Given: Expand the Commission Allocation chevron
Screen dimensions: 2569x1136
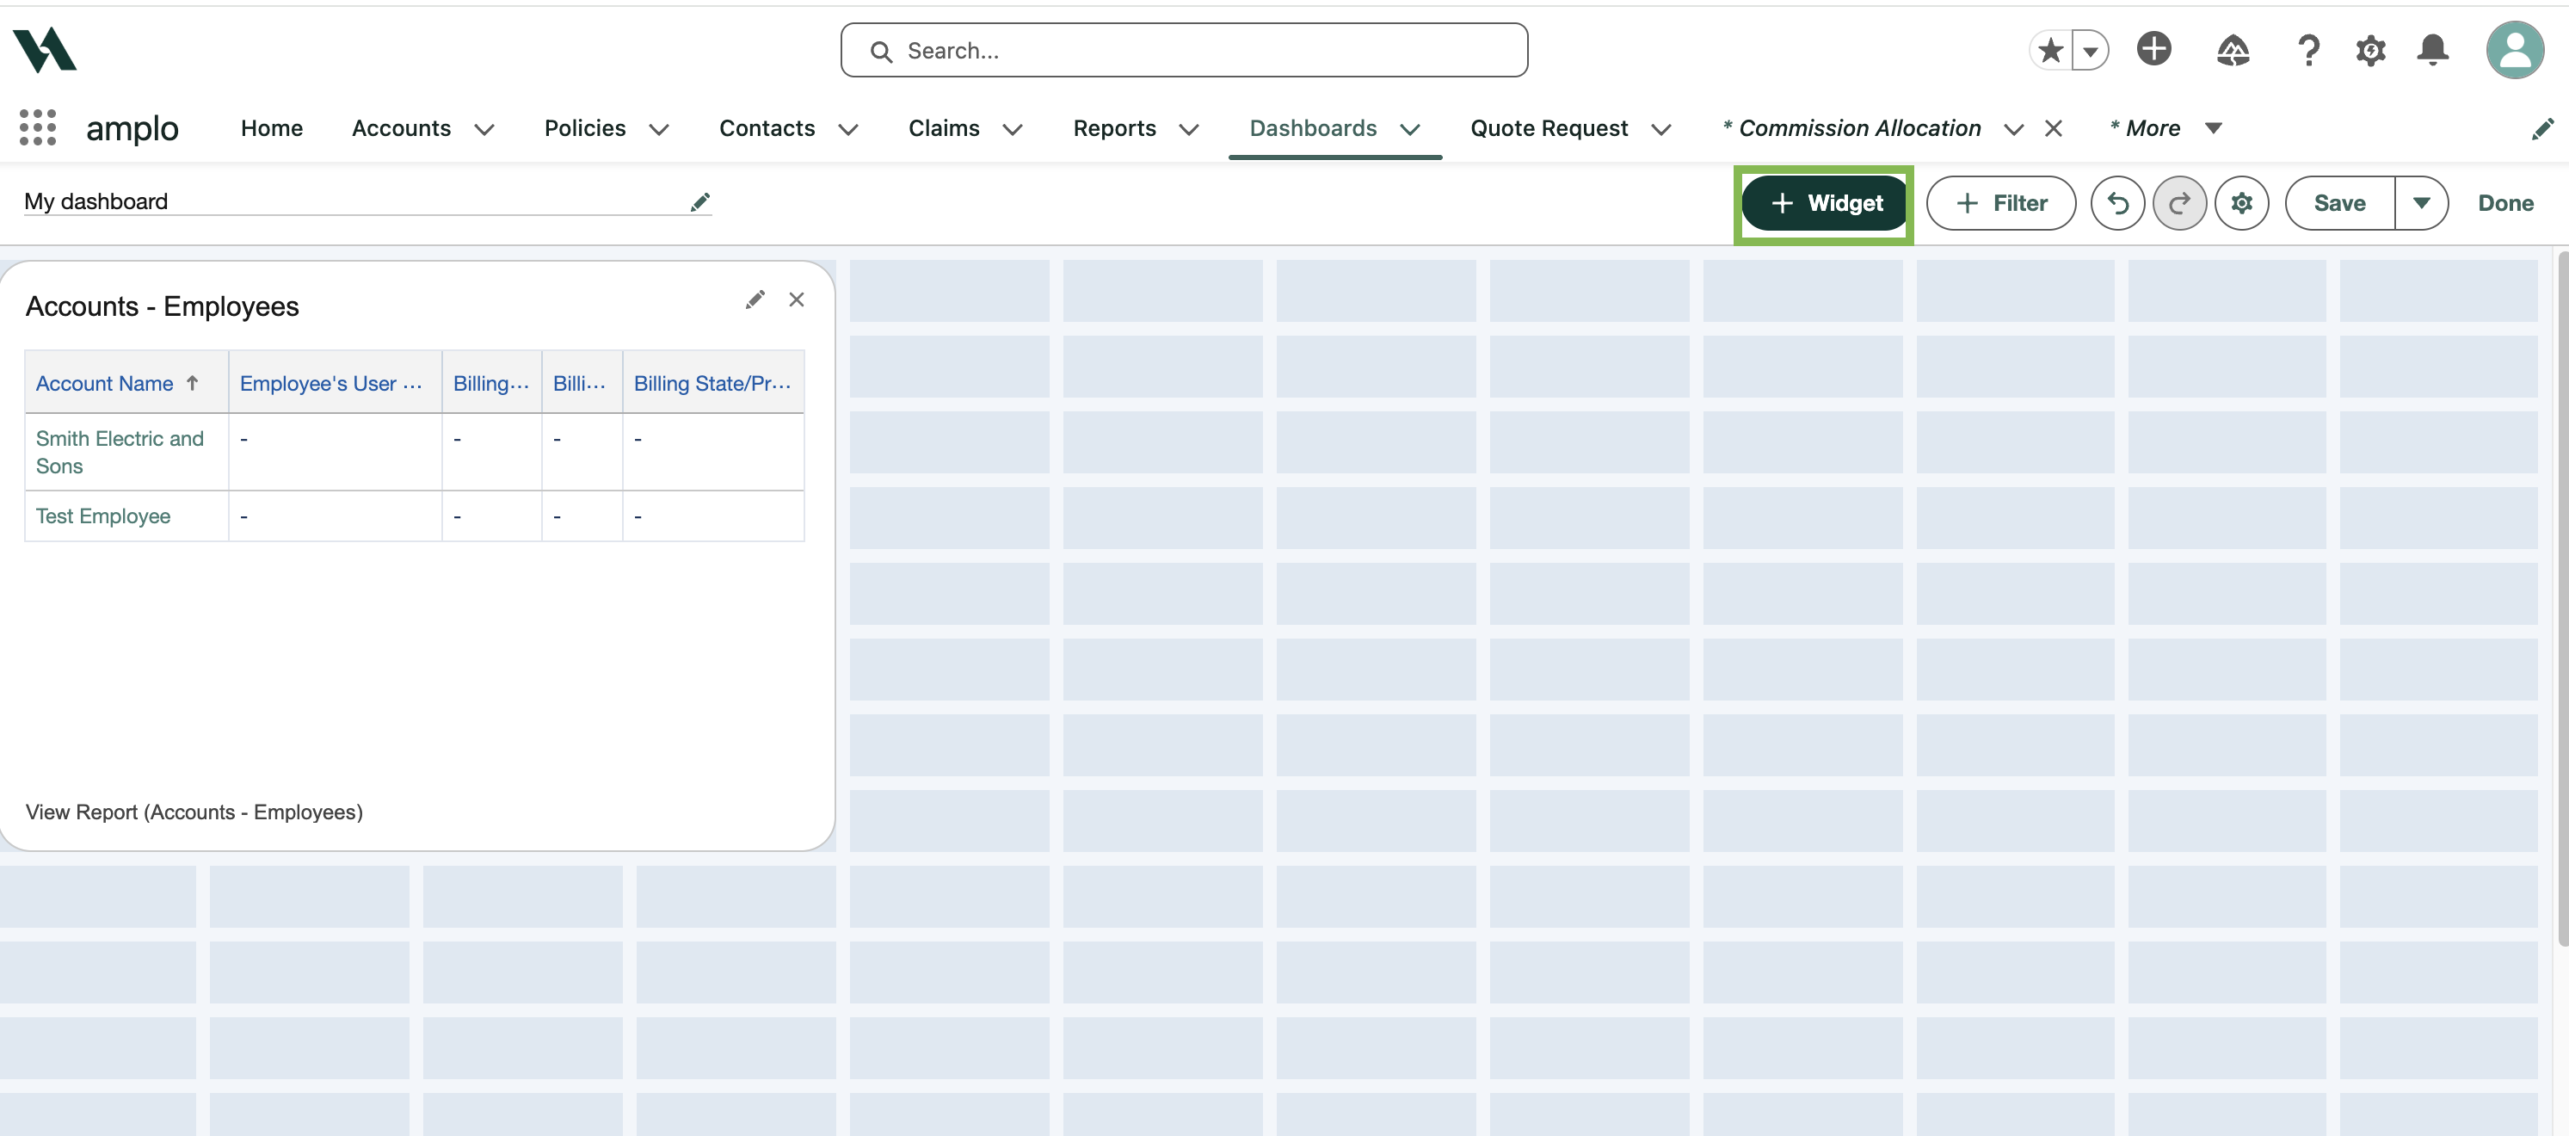Looking at the screenshot, I should (x=2013, y=130).
